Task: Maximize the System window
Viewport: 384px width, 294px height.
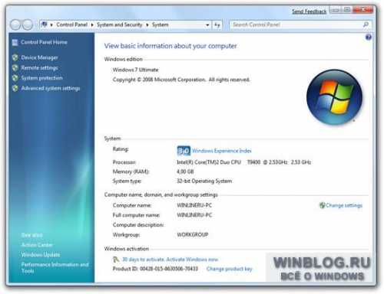Action: tap(346, 10)
